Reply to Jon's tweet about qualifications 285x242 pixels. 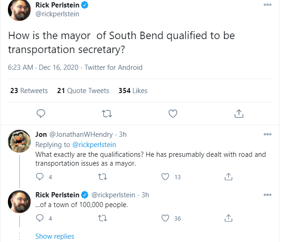[40, 176]
